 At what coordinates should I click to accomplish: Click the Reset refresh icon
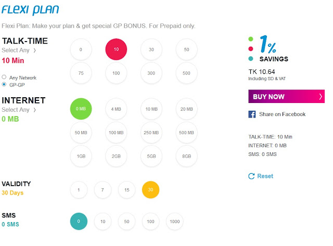click(252, 176)
